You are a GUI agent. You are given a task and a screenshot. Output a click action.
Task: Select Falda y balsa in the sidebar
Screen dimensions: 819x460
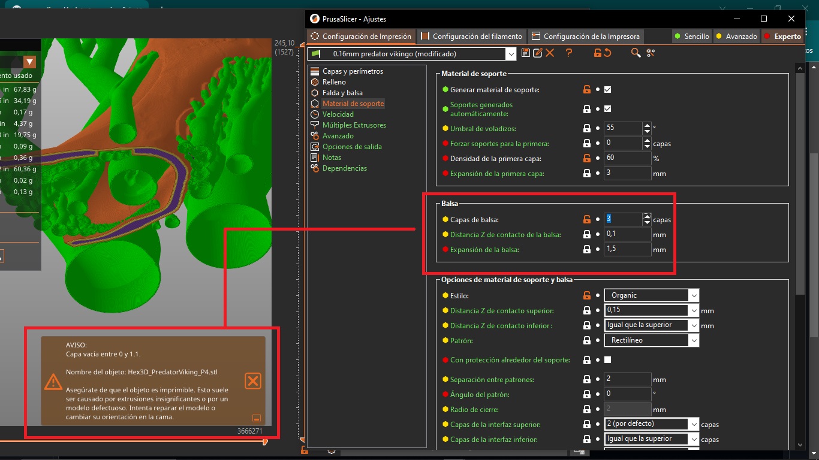(342, 93)
